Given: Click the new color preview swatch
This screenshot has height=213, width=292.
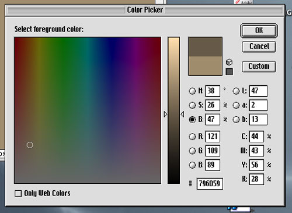Looking at the screenshot, I should pyautogui.click(x=205, y=47).
